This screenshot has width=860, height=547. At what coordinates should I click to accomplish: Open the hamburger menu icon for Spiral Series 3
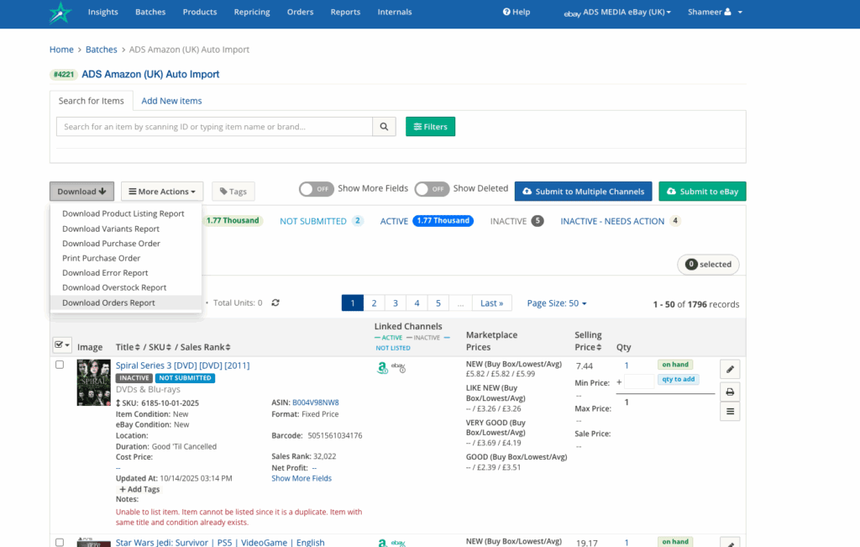(730, 412)
